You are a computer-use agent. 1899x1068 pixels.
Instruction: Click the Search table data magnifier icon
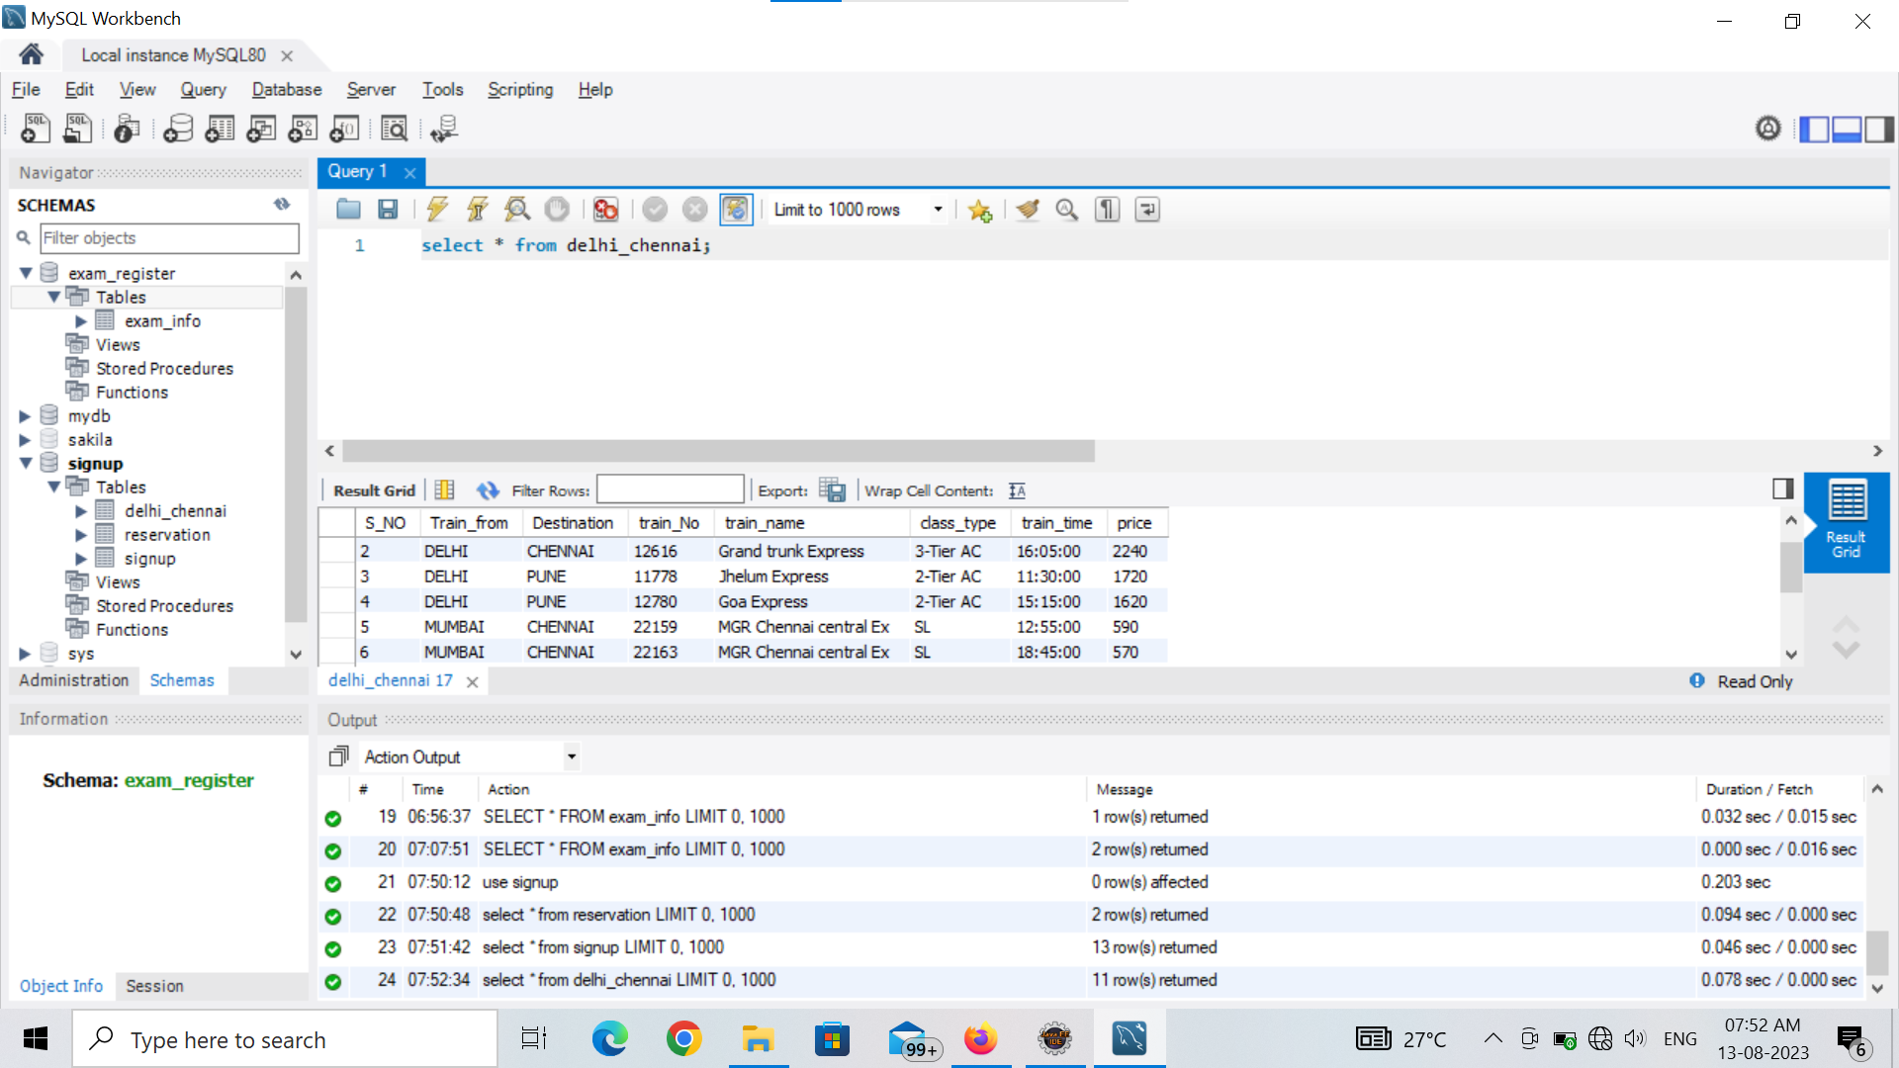[394, 128]
